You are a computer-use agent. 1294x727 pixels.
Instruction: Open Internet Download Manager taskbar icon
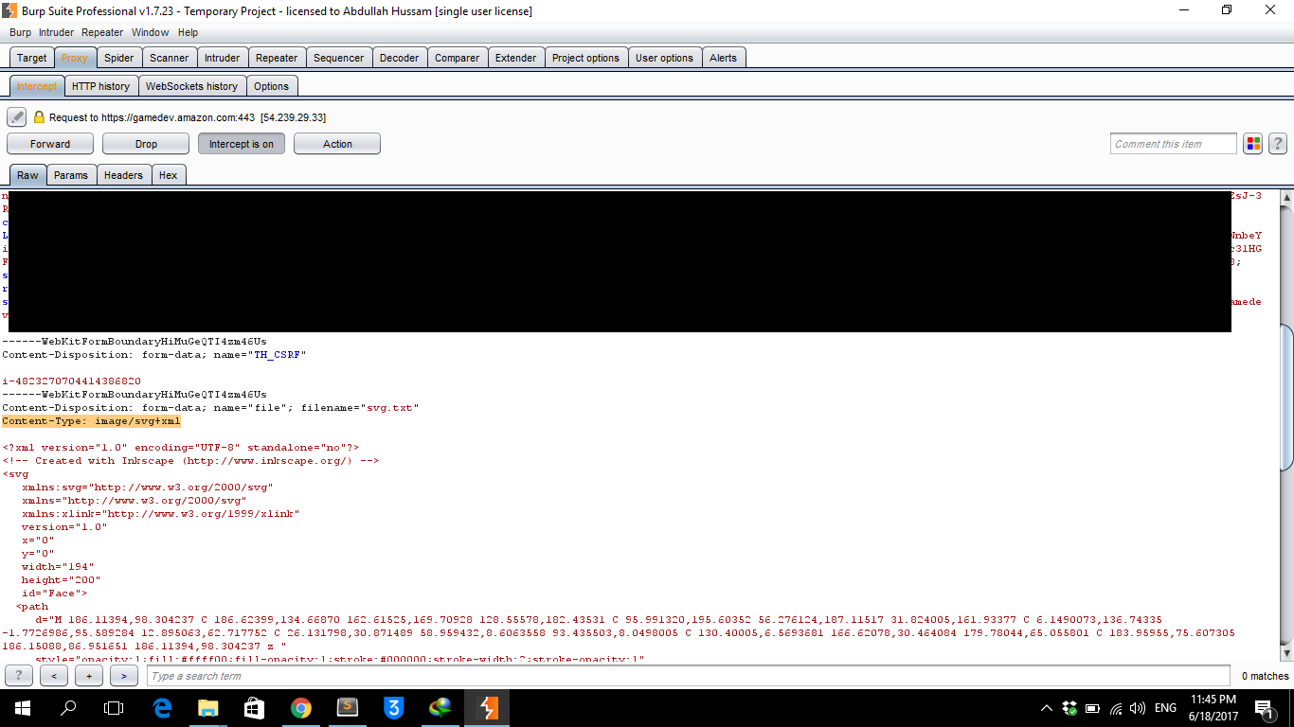[440, 708]
